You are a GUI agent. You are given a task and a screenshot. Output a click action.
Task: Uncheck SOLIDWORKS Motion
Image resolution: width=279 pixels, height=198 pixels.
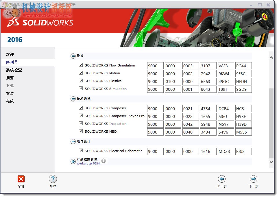click(x=81, y=73)
